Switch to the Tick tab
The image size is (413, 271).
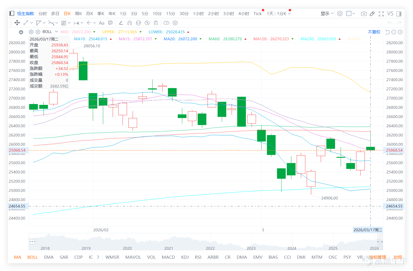tap(257, 14)
